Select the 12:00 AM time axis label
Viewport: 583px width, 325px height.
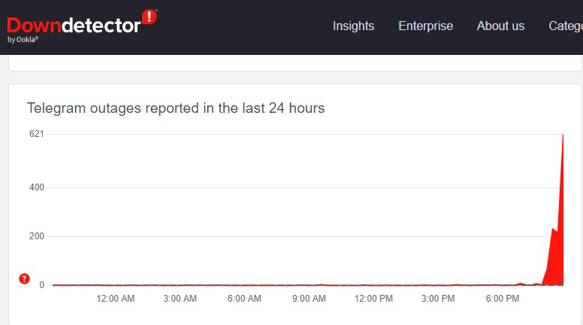pyautogui.click(x=116, y=299)
